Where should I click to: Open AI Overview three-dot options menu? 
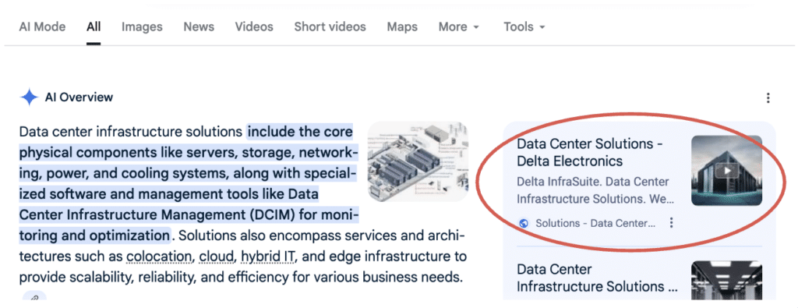click(x=768, y=97)
